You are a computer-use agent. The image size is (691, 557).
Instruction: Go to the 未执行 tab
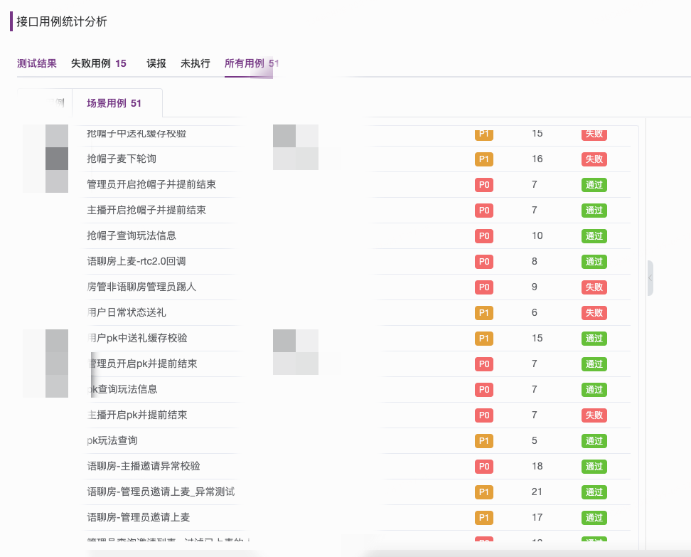(195, 63)
